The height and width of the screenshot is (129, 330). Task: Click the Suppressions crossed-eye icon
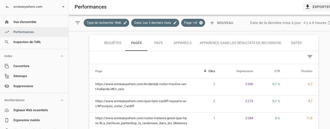click(7, 86)
